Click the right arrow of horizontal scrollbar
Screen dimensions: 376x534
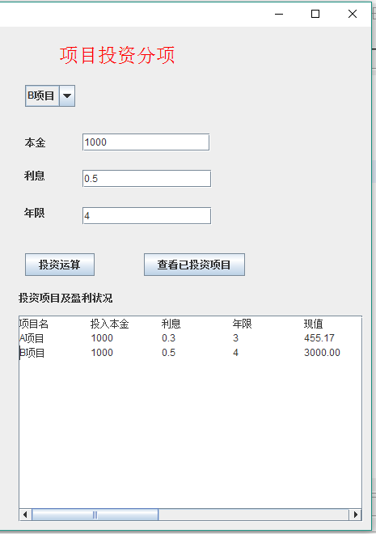pyautogui.click(x=355, y=515)
